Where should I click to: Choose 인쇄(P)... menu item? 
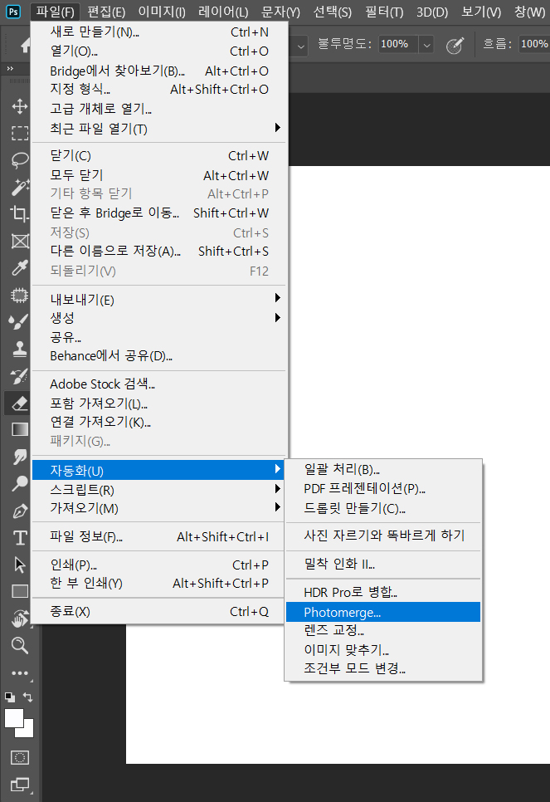pyautogui.click(x=159, y=565)
